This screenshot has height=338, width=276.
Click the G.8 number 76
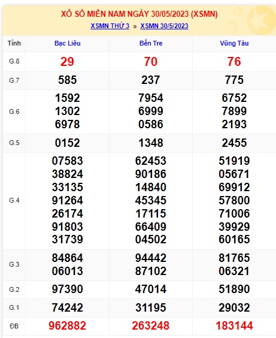coord(234,62)
